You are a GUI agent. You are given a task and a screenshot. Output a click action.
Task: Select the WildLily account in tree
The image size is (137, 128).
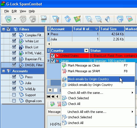(x=30, y=89)
